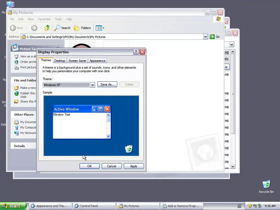
Task: Click the first picture thumbnail in My Pictures
Action: [82, 45]
